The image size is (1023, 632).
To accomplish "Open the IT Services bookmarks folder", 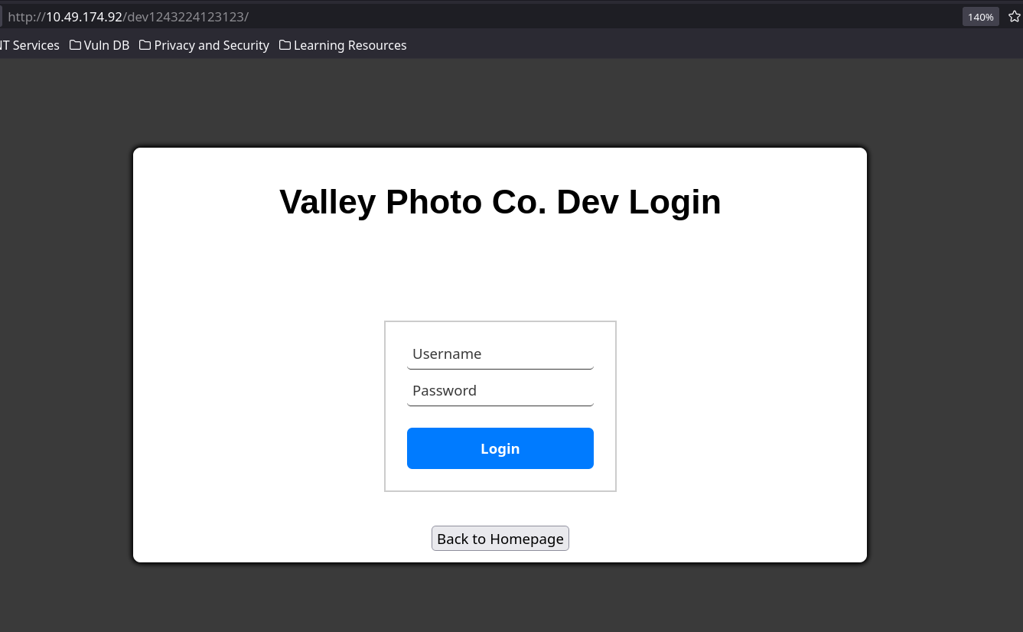I will click(x=30, y=45).
